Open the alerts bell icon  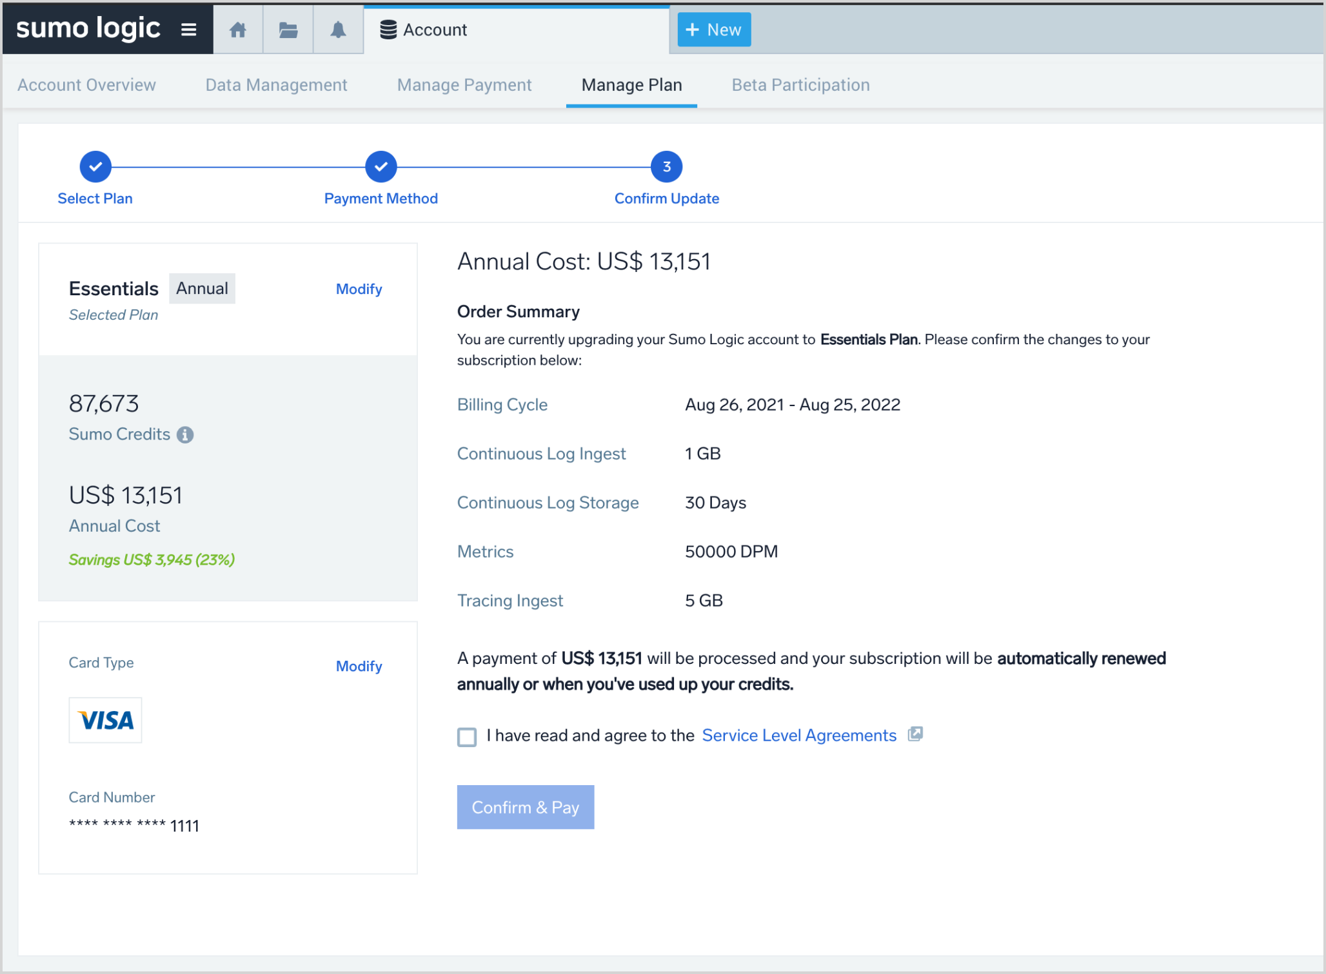pos(338,30)
